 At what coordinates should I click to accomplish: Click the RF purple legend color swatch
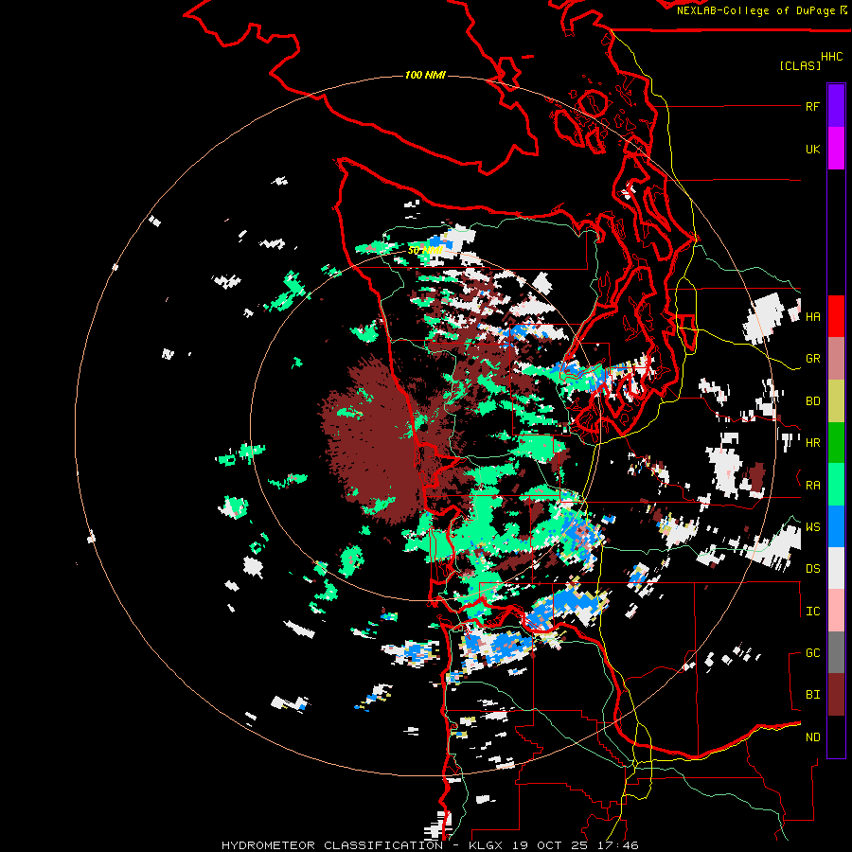click(836, 106)
